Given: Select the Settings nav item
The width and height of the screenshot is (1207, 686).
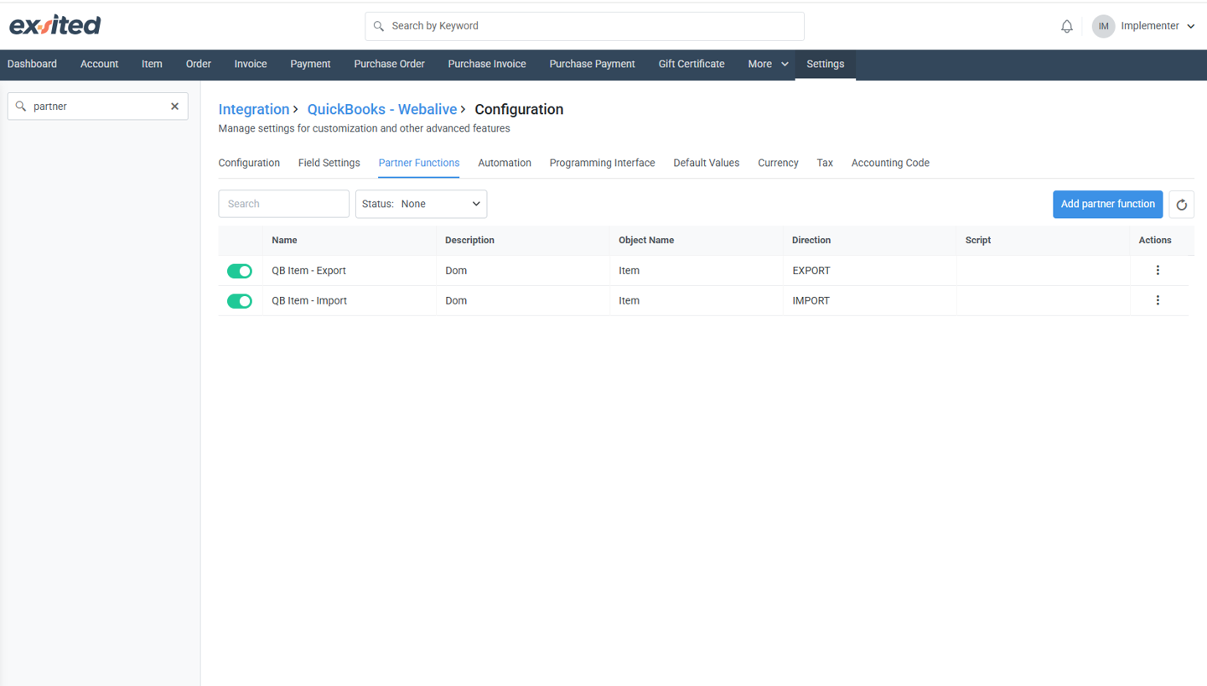Looking at the screenshot, I should (825, 64).
